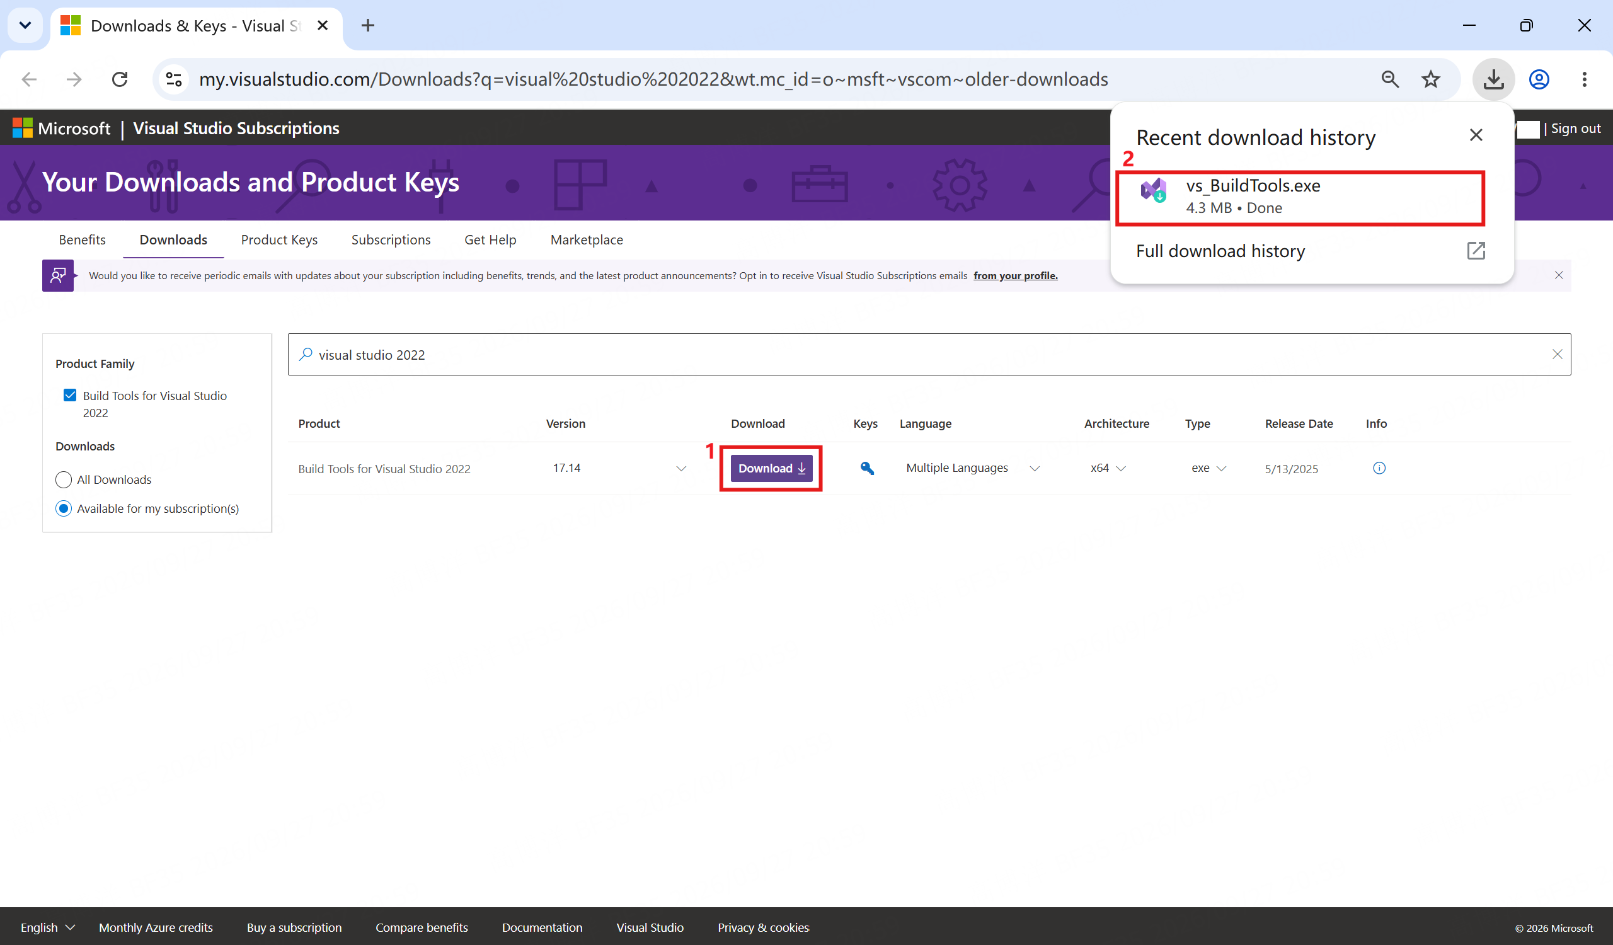This screenshot has width=1613, height=945.
Task: Click the Release Date column header
Action: click(x=1299, y=423)
